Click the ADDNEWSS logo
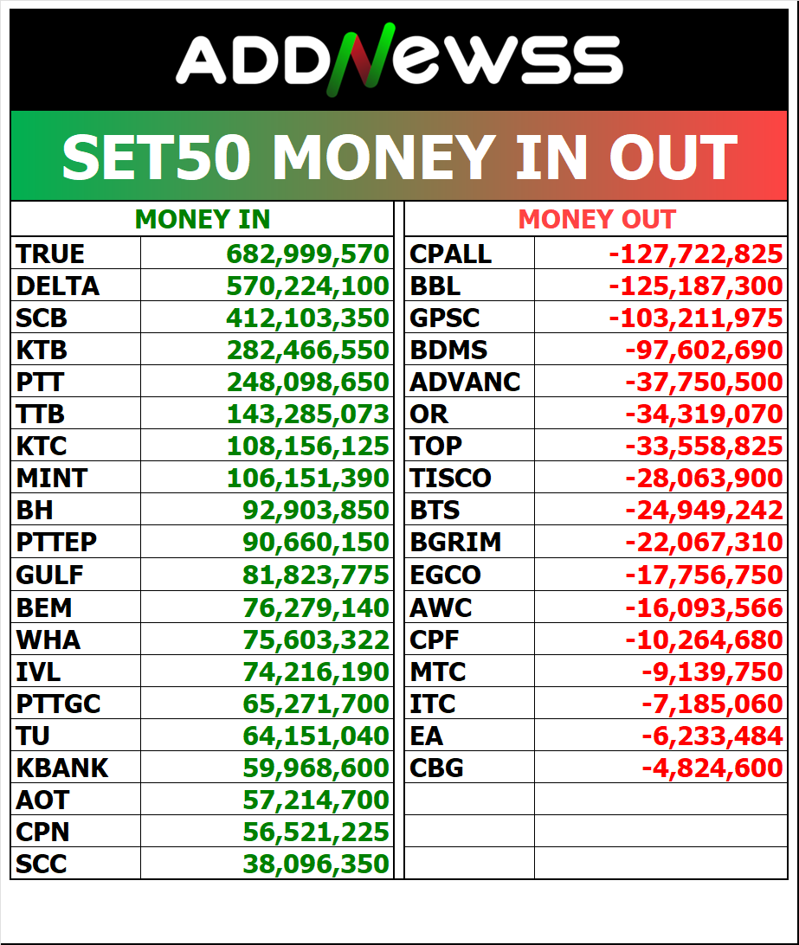 click(399, 61)
